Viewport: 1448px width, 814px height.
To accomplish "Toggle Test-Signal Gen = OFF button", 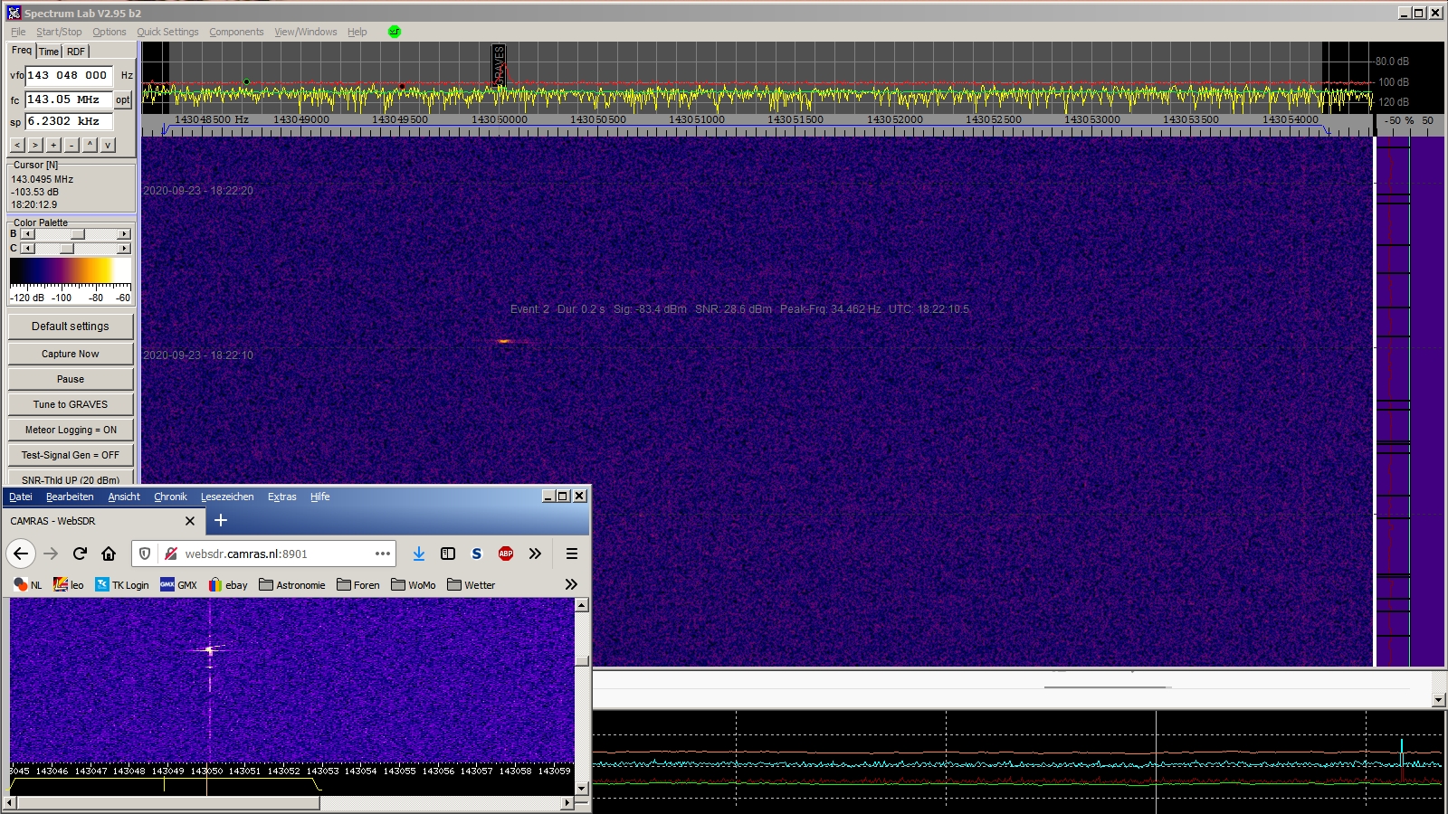I will pyautogui.click(x=71, y=455).
